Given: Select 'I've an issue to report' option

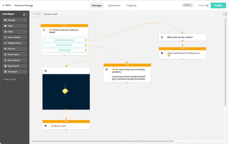Looking at the screenshot, I should [64, 45].
